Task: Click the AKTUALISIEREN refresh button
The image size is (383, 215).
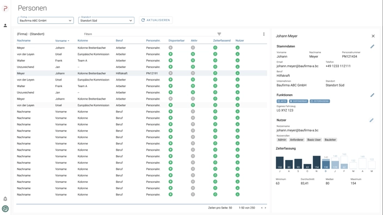Action: (x=156, y=20)
